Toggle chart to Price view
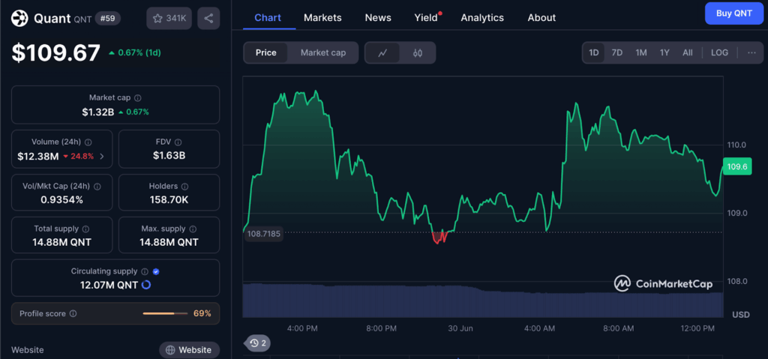Screen dimensions: 768x359 pos(265,52)
